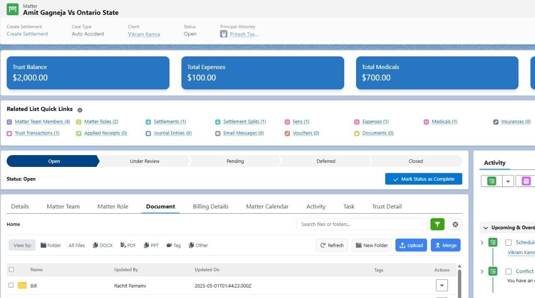Click the Journal Entries blue icon
Viewport: 535px width, 298px height.
point(148,133)
